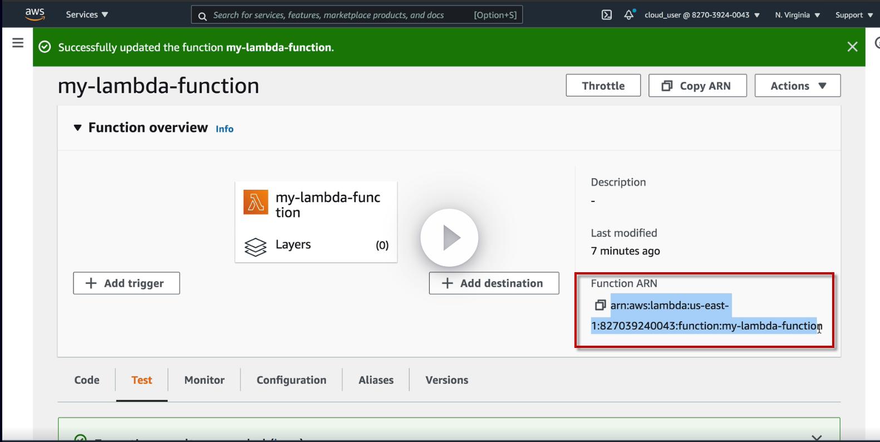Focus the AWS services search field

pos(357,15)
